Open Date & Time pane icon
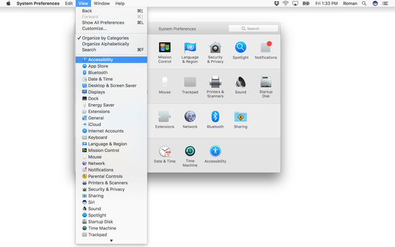The height and width of the screenshot is (247, 395). tap(165, 151)
